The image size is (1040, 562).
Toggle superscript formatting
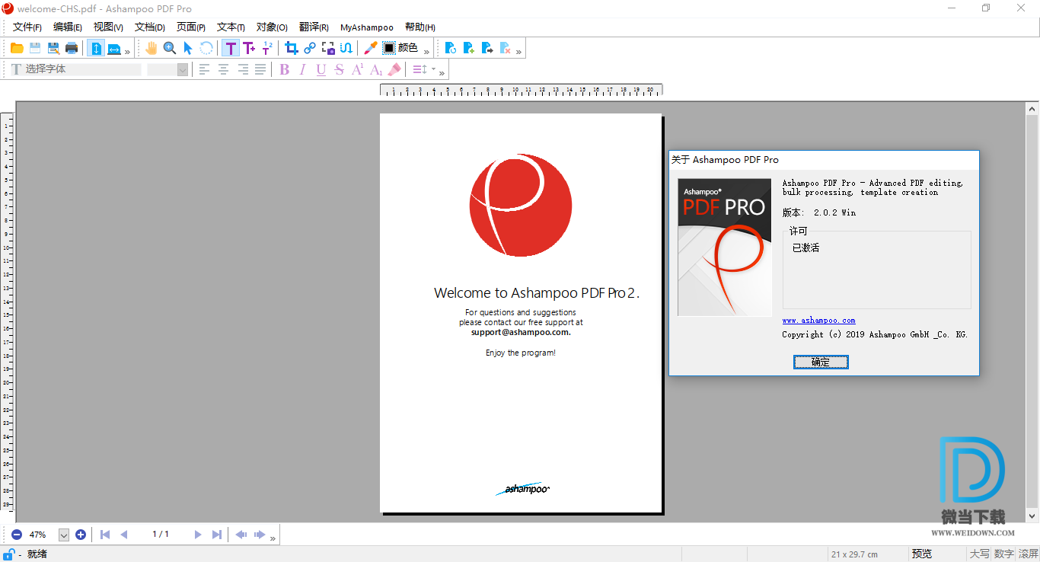point(358,69)
